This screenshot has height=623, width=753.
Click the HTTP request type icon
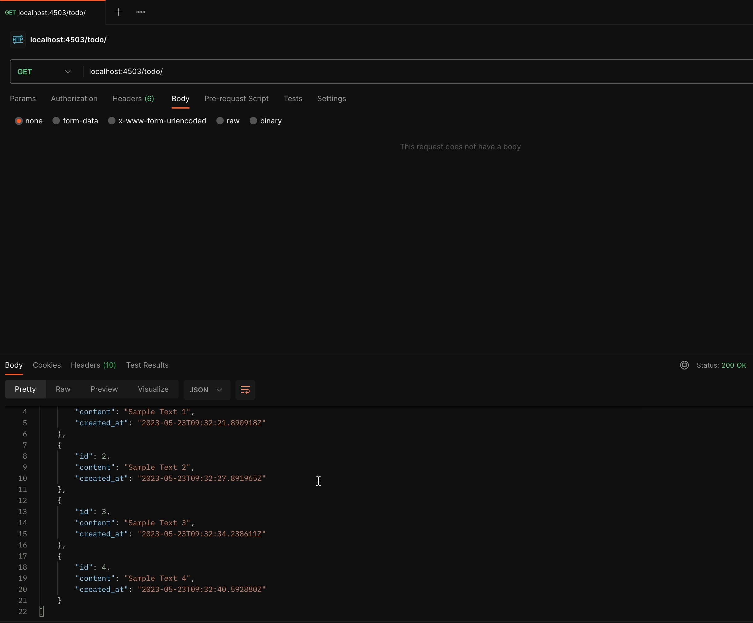coord(18,39)
